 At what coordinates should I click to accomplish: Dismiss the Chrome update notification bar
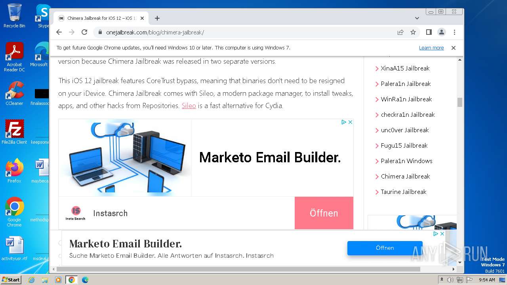click(454, 48)
